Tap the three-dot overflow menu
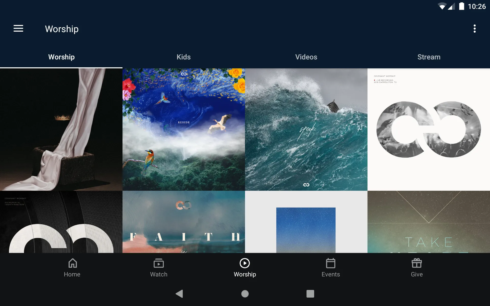490x306 pixels. (475, 29)
